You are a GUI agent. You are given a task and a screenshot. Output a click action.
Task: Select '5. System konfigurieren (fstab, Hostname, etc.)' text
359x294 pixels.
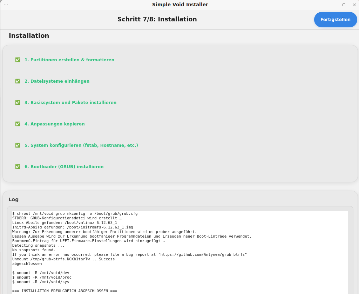point(81,145)
